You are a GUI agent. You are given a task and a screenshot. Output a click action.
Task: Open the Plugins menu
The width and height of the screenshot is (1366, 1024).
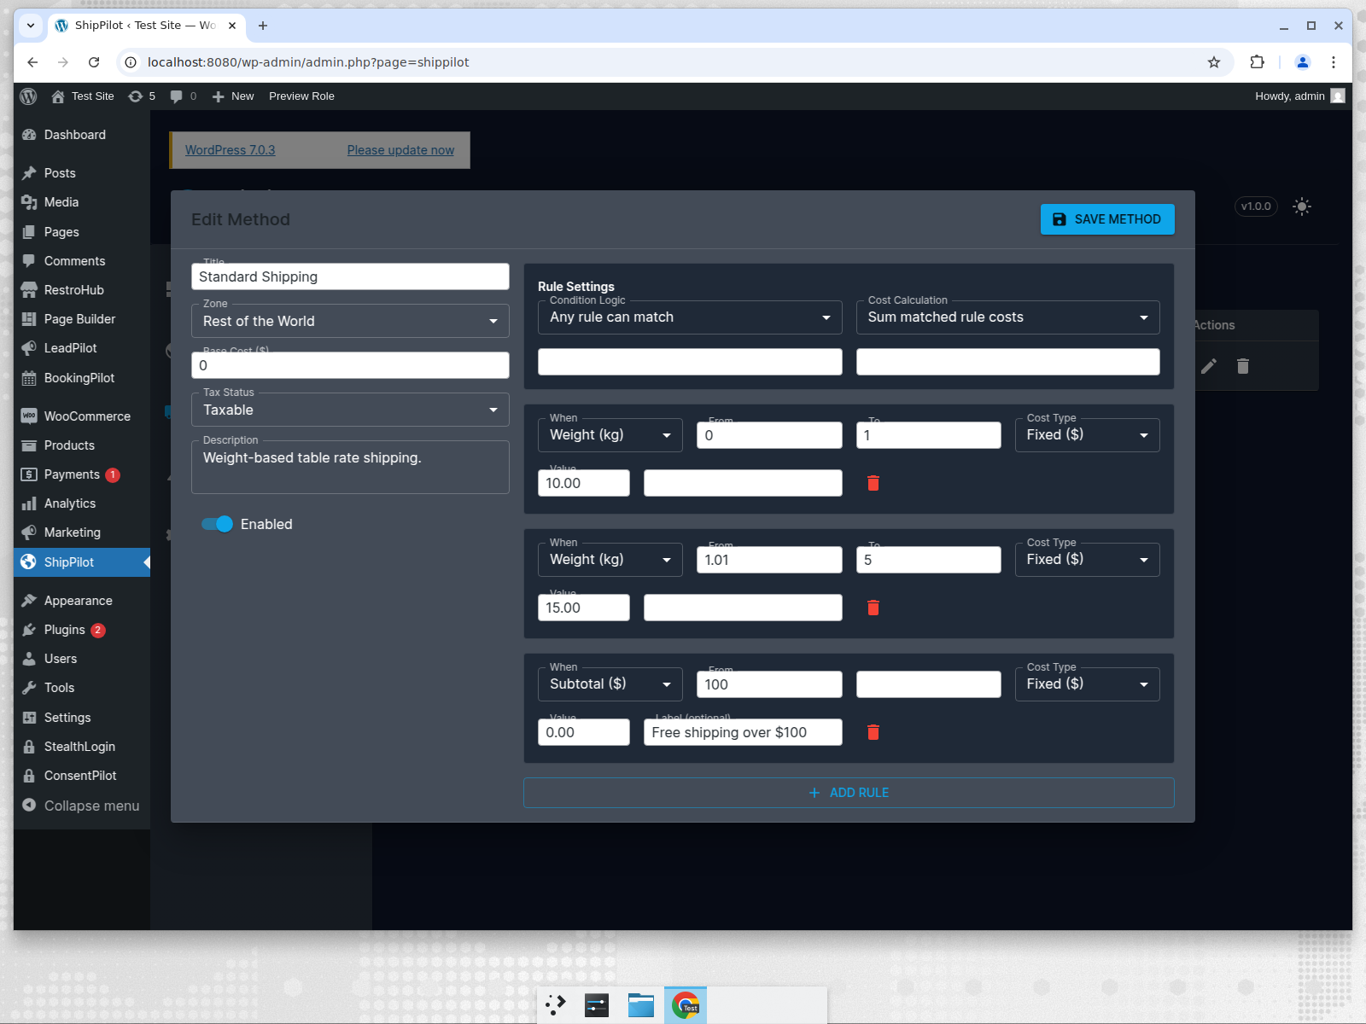point(82,630)
